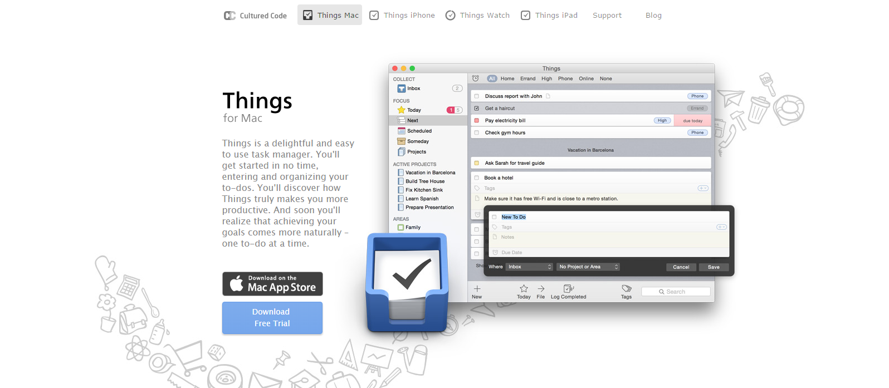Select the Someday box icon in the sidebar
This screenshot has height=388, width=889.
[401, 141]
